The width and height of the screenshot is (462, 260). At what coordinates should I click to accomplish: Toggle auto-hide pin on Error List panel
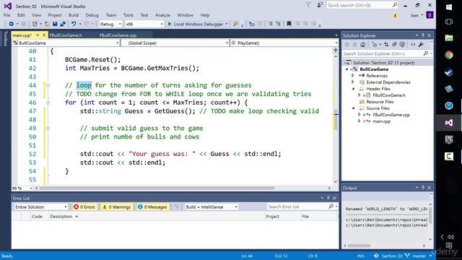point(328,198)
